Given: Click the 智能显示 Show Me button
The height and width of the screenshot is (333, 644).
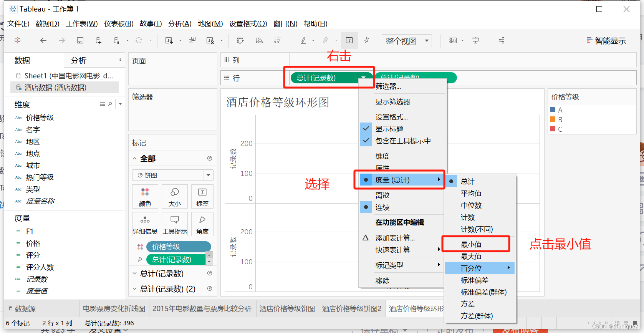Looking at the screenshot, I should pos(606,41).
